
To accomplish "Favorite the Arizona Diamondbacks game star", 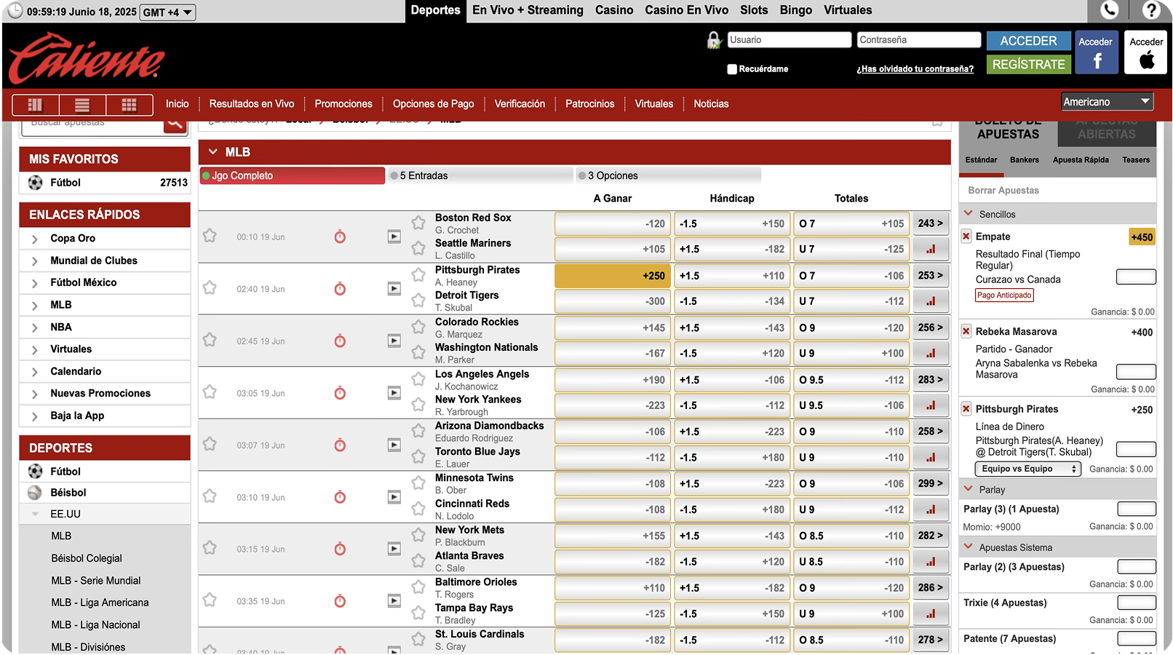I will (210, 444).
